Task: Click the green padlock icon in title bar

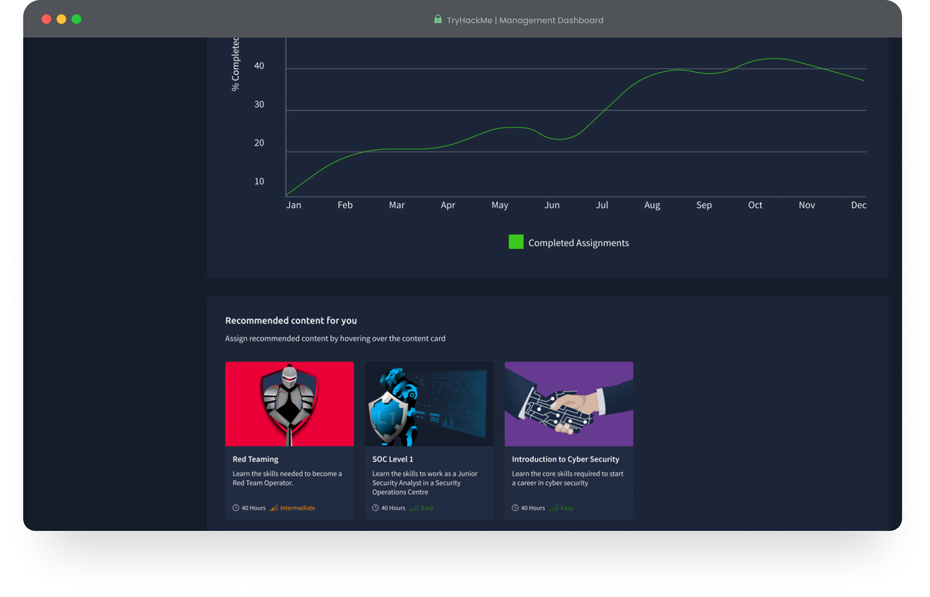Action: point(438,19)
